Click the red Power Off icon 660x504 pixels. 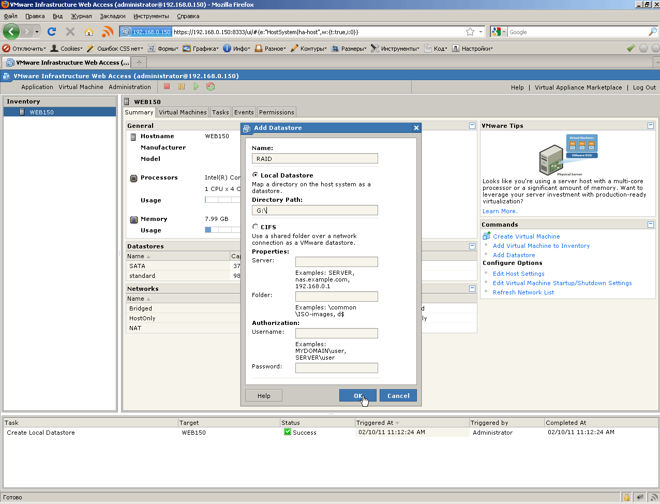click(x=167, y=86)
